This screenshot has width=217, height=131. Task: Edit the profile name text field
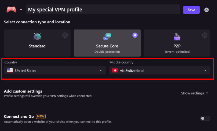tap(103, 9)
